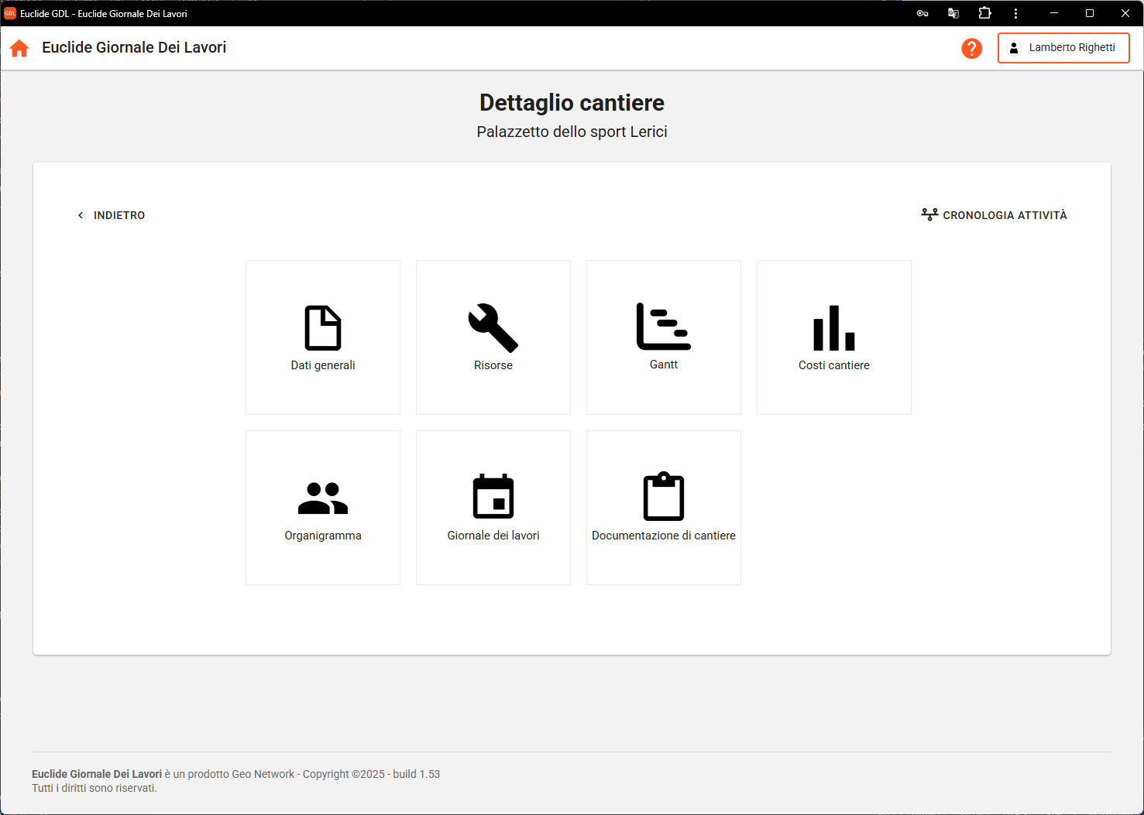Open the Risorse wrench icon
The width and height of the screenshot is (1144, 815).
coord(493,328)
